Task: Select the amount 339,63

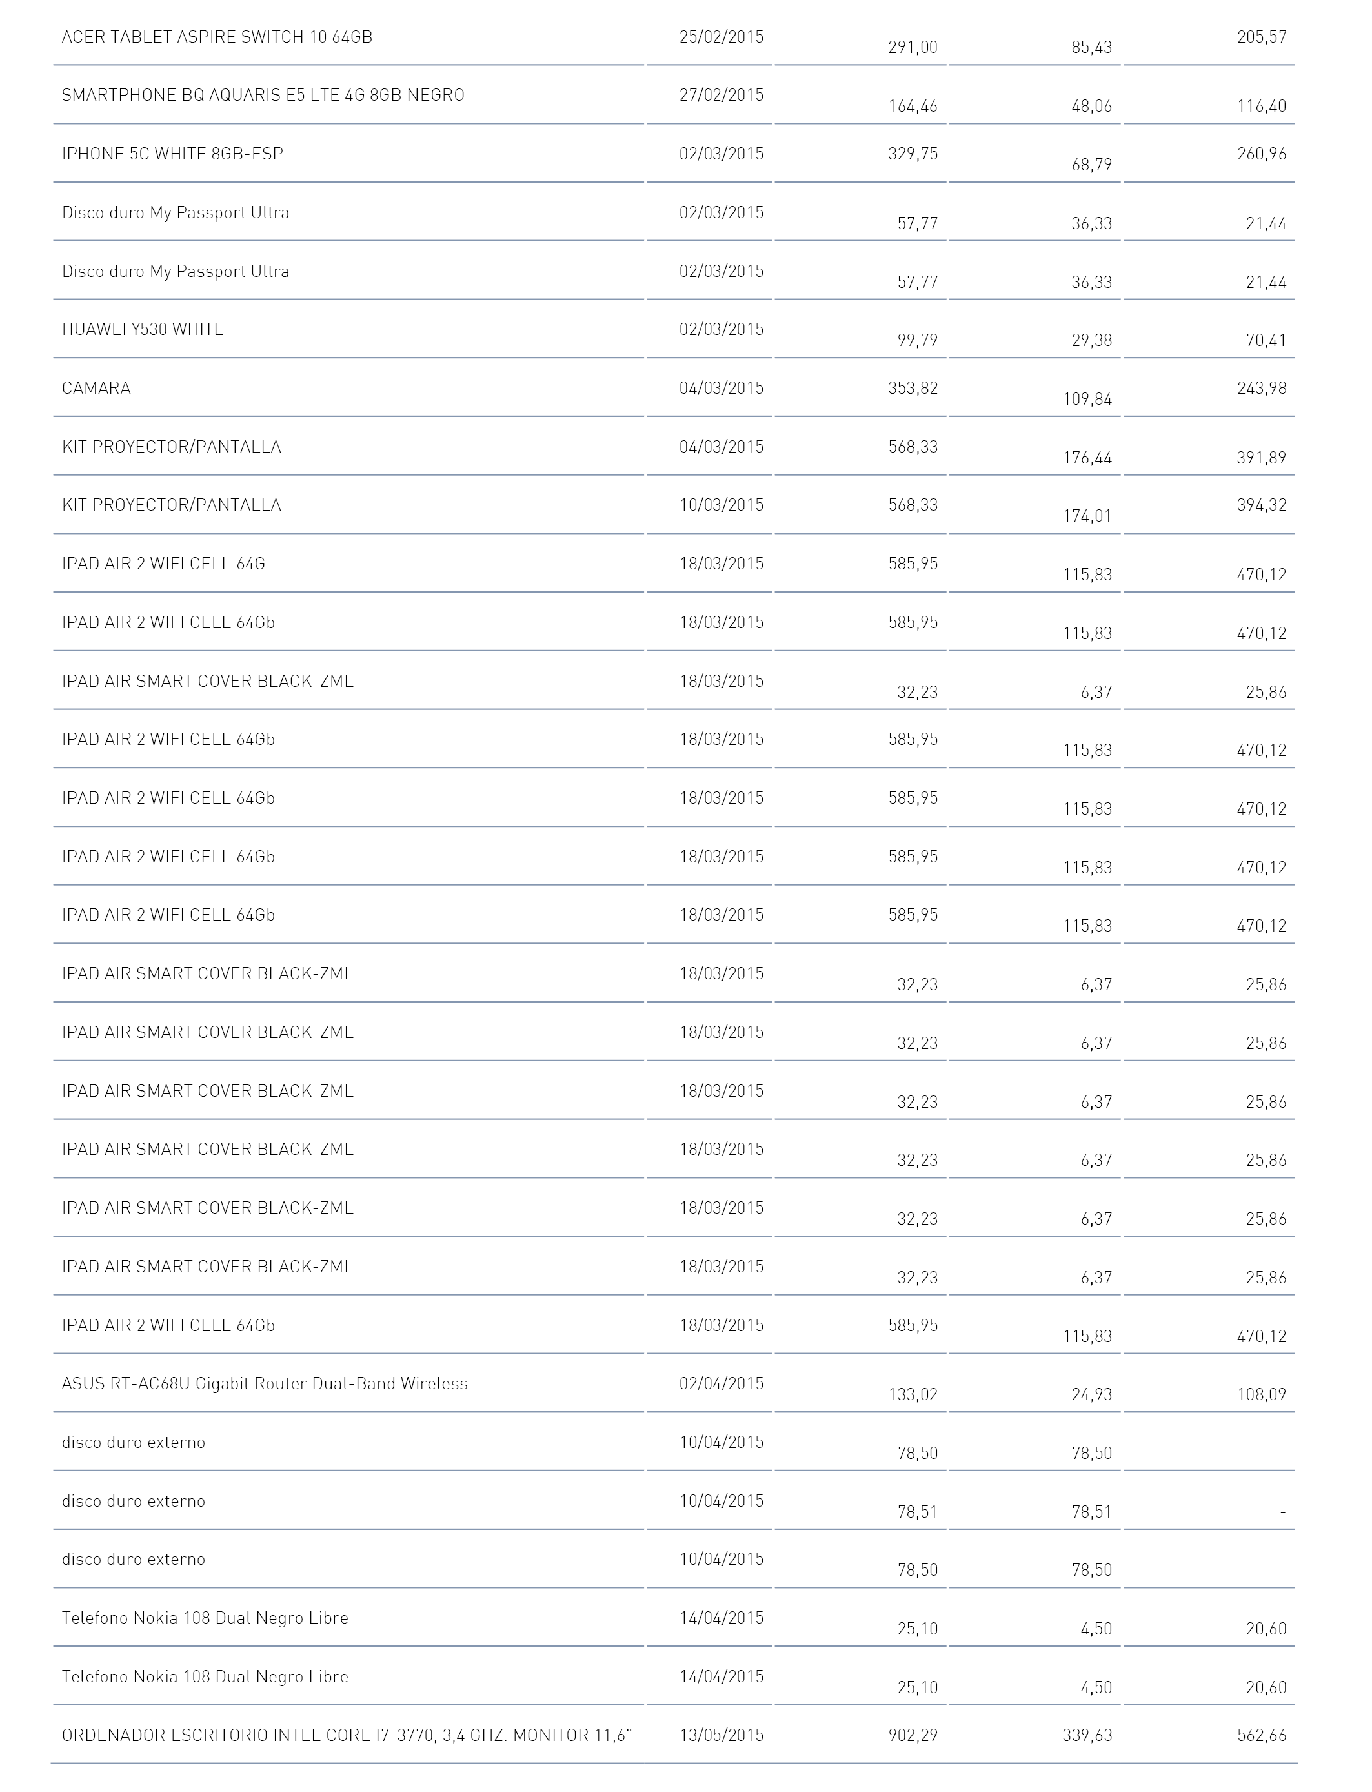Action: click(1088, 1736)
